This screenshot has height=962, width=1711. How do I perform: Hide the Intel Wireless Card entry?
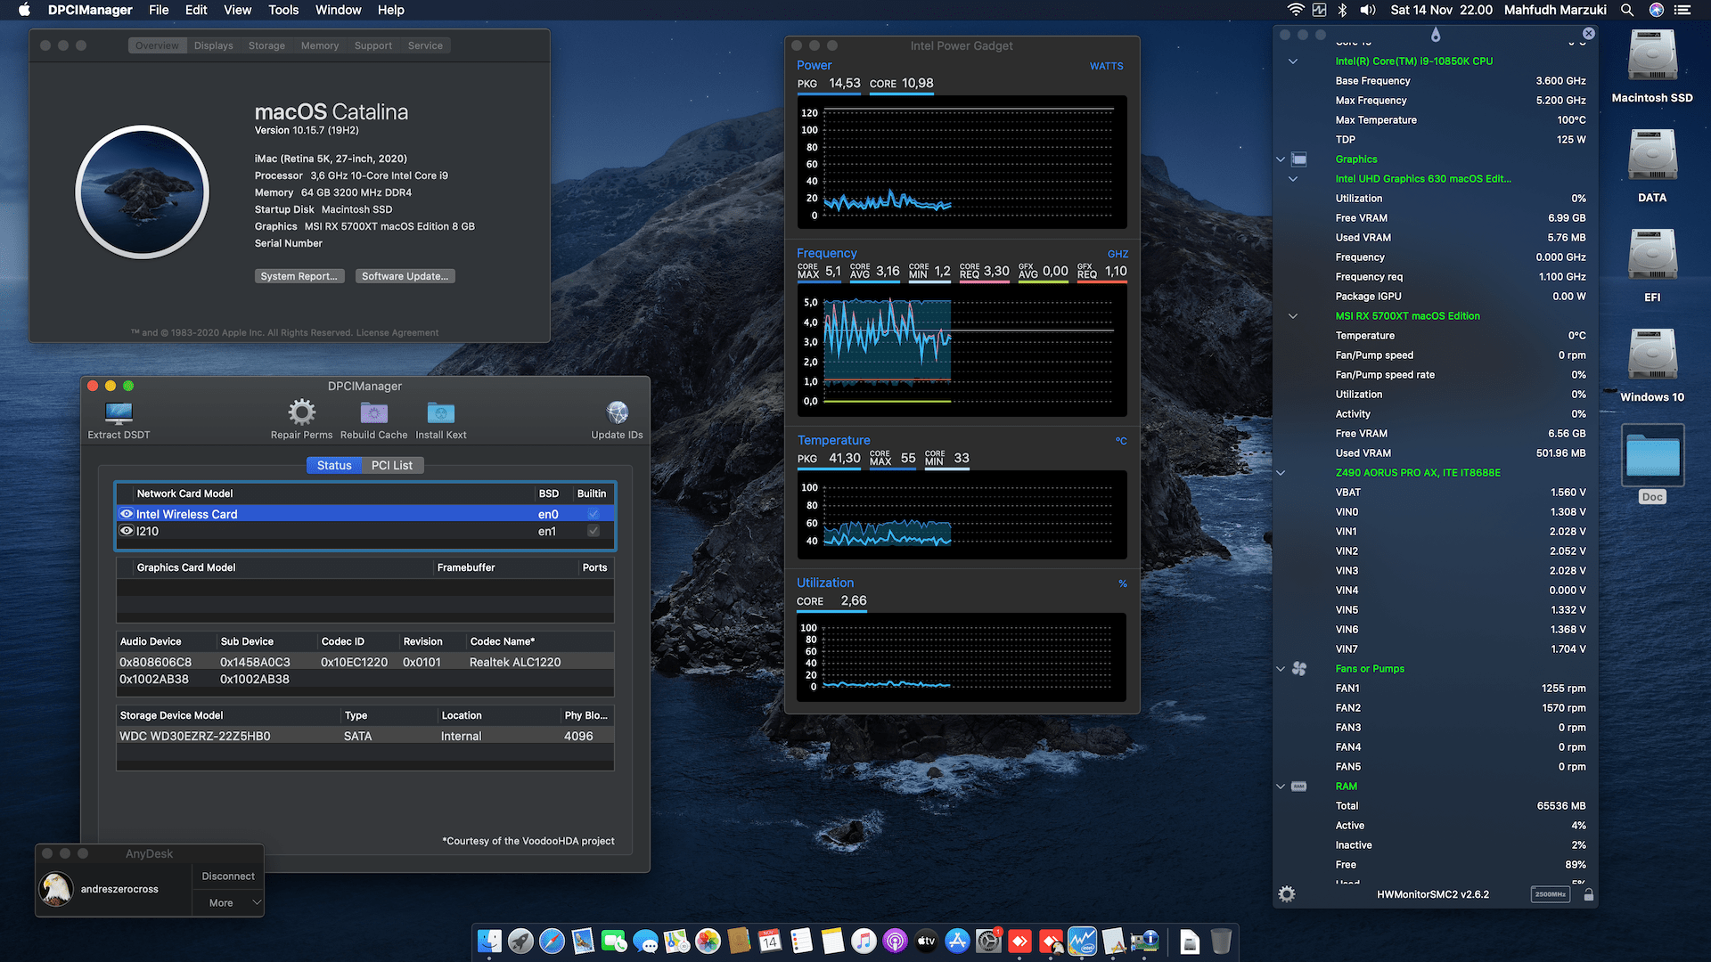[127, 513]
